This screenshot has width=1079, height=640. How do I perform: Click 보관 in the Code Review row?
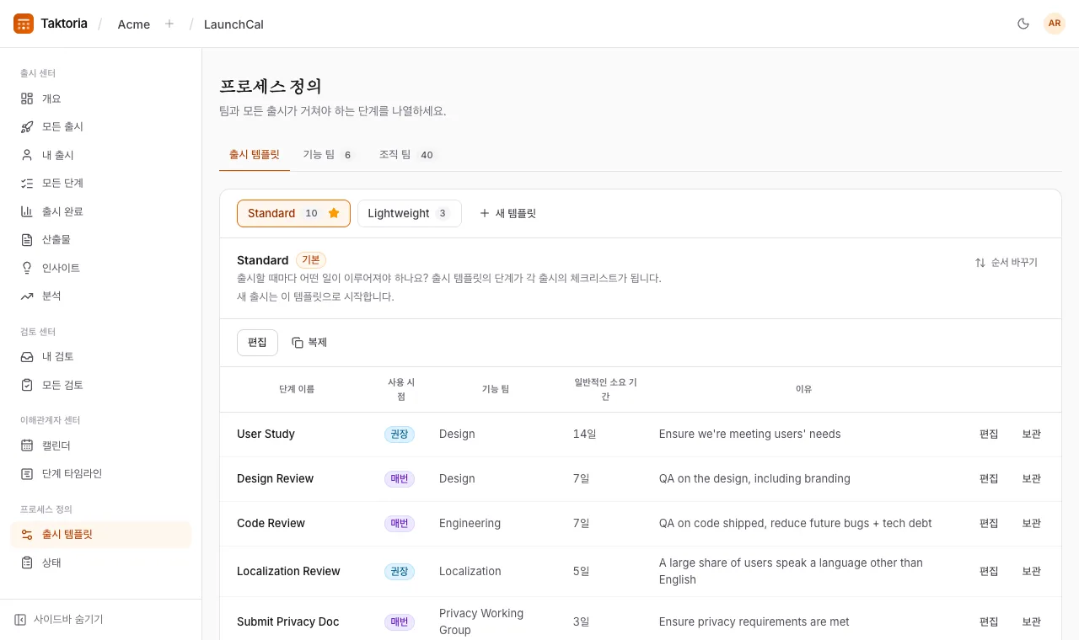click(1032, 523)
